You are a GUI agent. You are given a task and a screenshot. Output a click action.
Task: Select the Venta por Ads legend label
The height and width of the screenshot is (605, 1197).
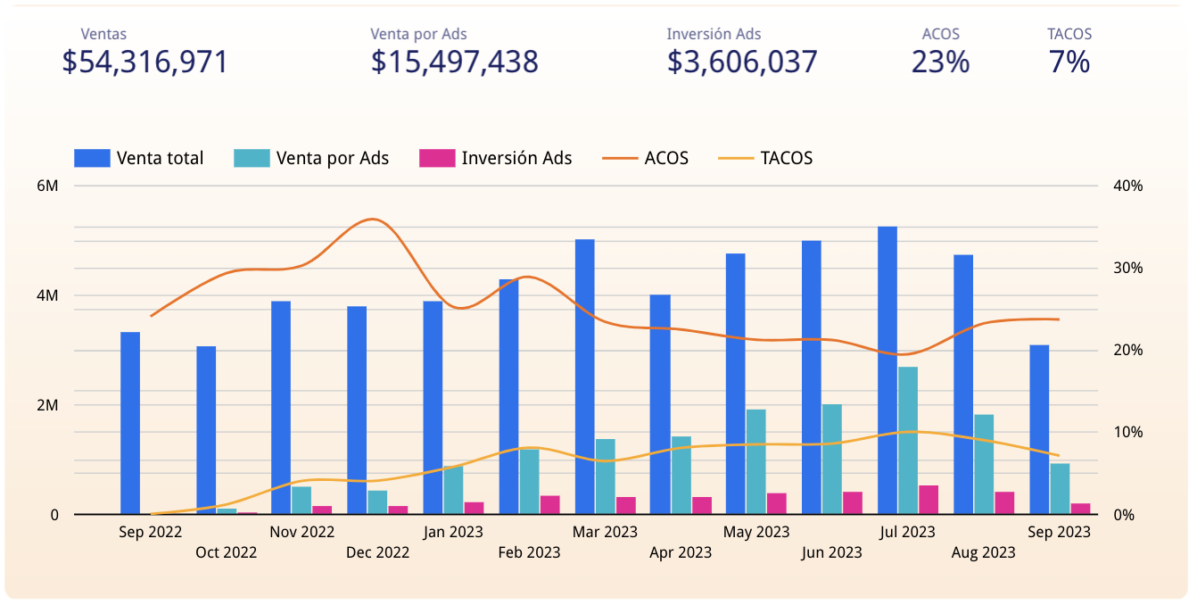pos(333,158)
